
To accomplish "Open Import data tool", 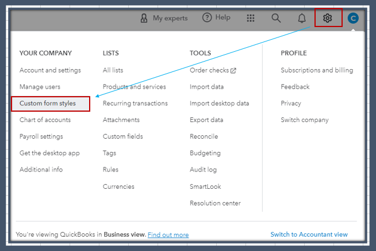I will pyautogui.click(x=207, y=87).
